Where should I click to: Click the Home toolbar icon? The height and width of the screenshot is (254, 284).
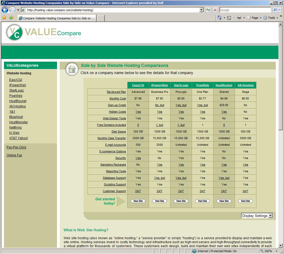(219, 18)
